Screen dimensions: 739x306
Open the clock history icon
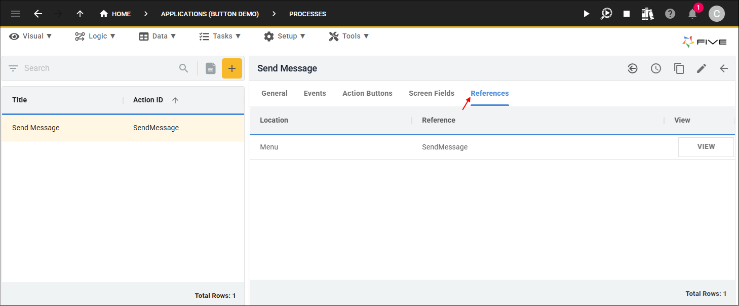[x=656, y=68]
